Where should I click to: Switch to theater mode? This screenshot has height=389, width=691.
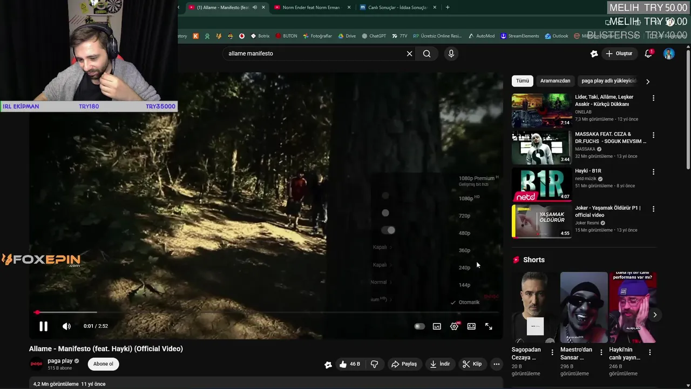coord(471,326)
